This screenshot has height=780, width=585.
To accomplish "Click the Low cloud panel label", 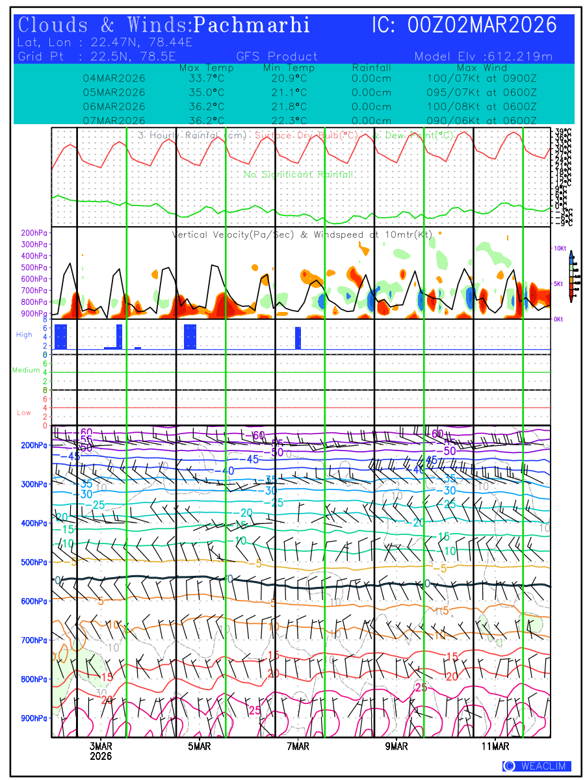I will 24,413.
